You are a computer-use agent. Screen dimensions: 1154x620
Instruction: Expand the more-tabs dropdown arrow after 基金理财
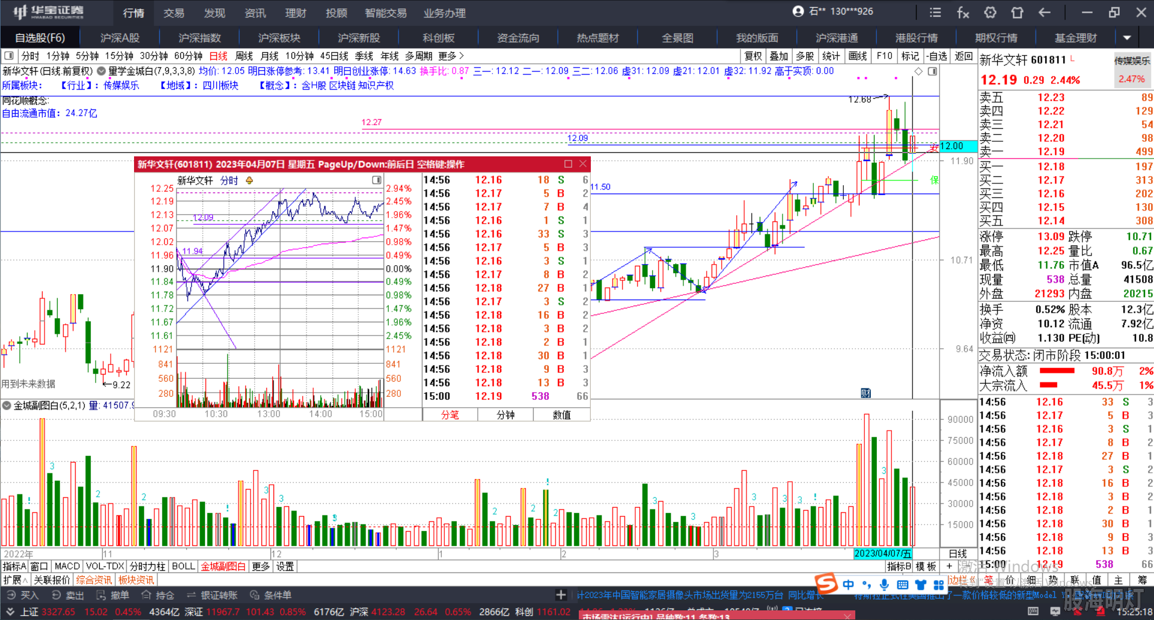click(1127, 38)
